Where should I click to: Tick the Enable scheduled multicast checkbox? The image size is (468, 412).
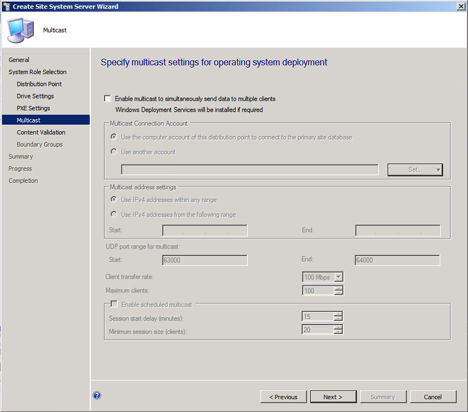tap(114, 304)
